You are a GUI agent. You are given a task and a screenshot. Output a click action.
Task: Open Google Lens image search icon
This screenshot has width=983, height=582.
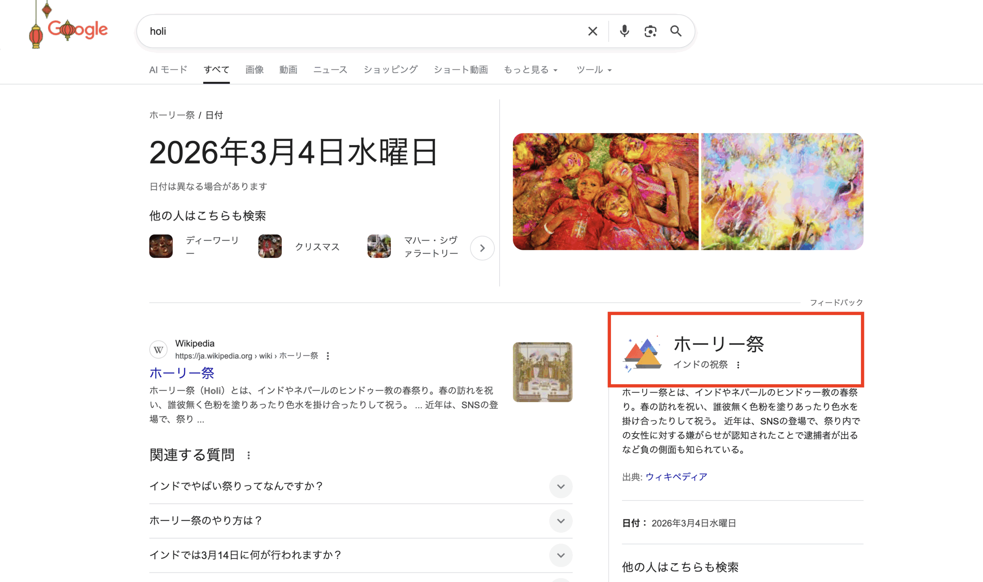click(x=650, y=31)
